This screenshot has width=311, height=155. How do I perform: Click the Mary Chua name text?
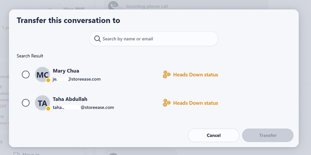(x=66, y=71)
